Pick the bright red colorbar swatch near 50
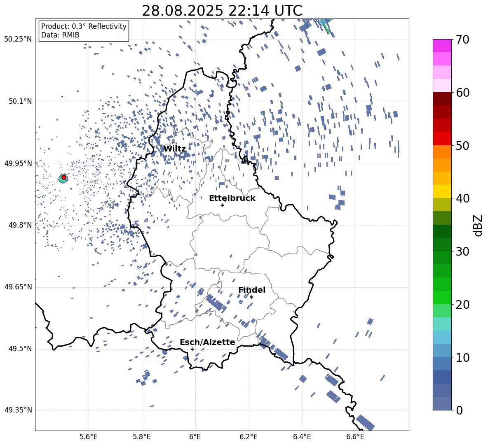Viewport: 488px width, 445px height. [442, 139]
